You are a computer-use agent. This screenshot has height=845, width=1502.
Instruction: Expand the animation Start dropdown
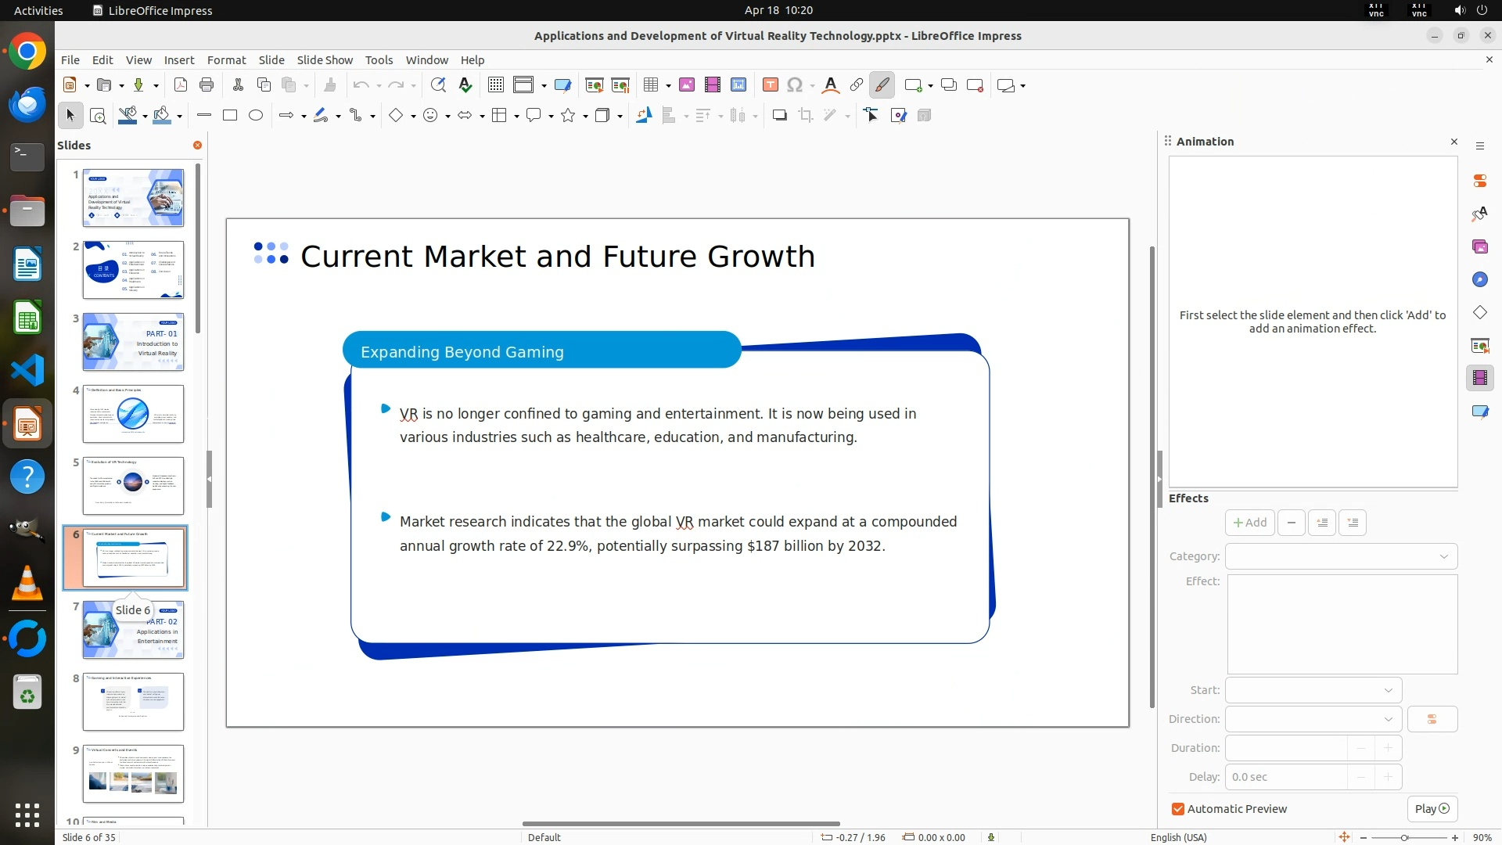(1313, 690)
